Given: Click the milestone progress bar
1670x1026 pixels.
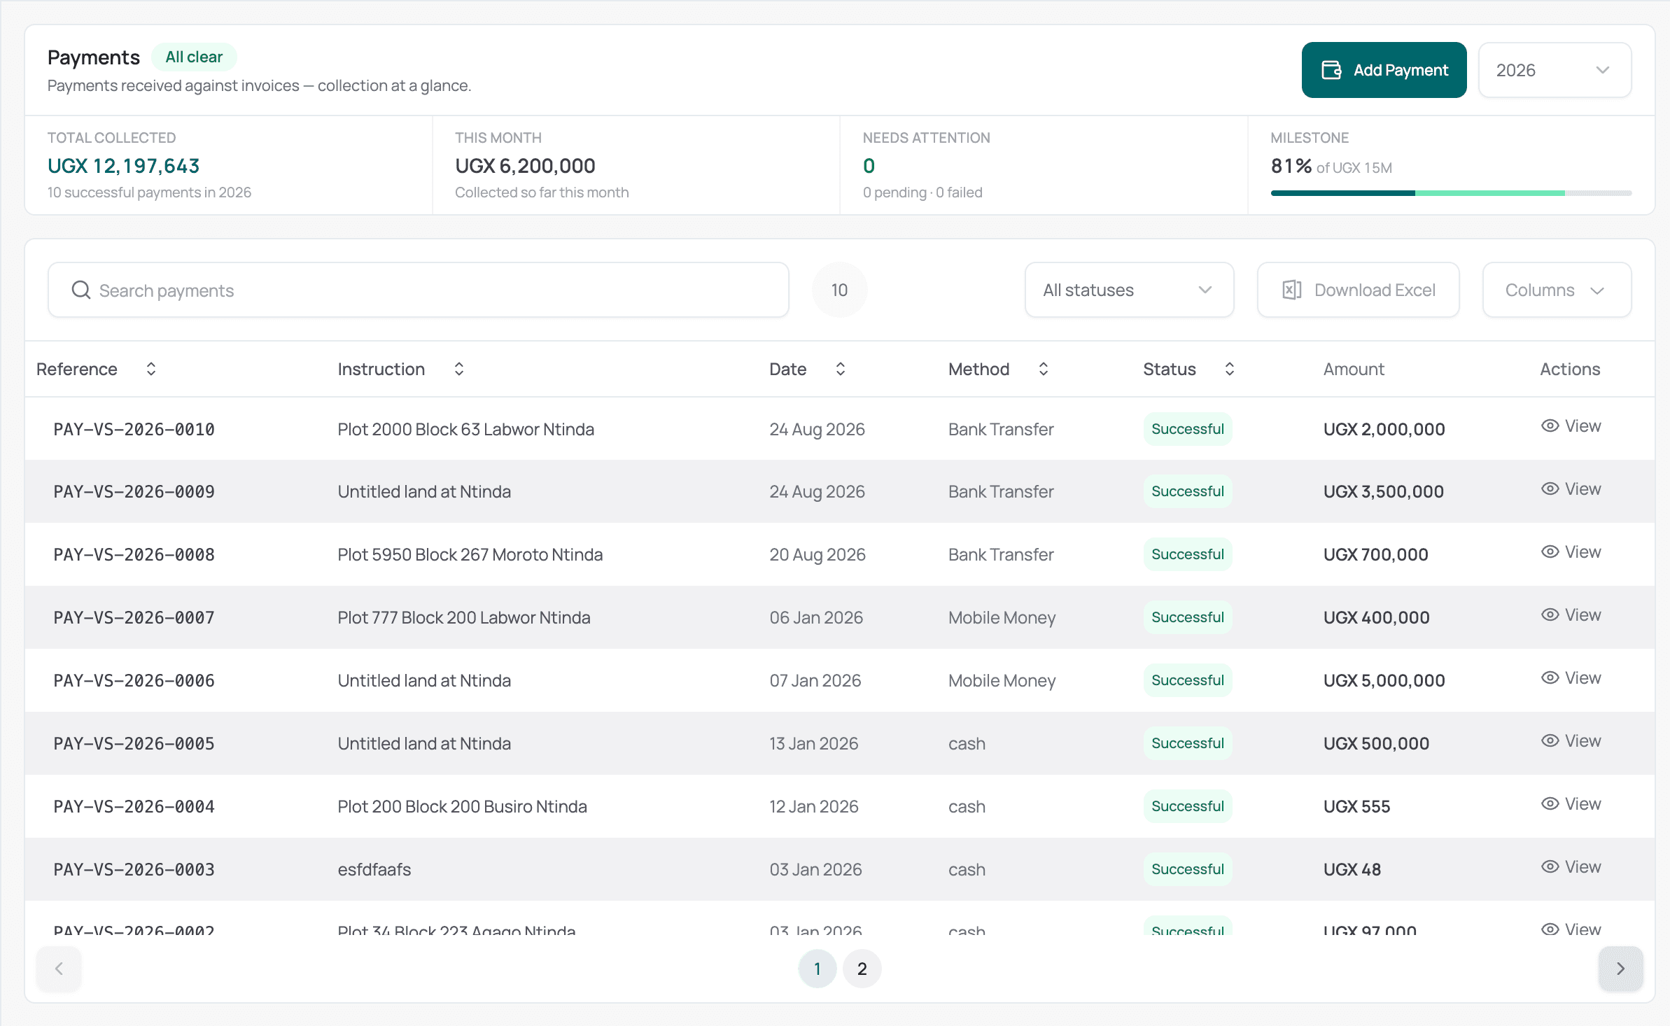Looking at the screenshot, I should click(x=1451, y=193).
